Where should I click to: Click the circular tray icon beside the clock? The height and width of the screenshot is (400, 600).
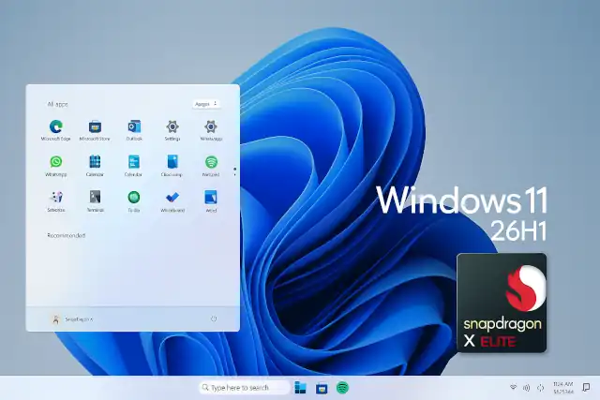[540, 388]
